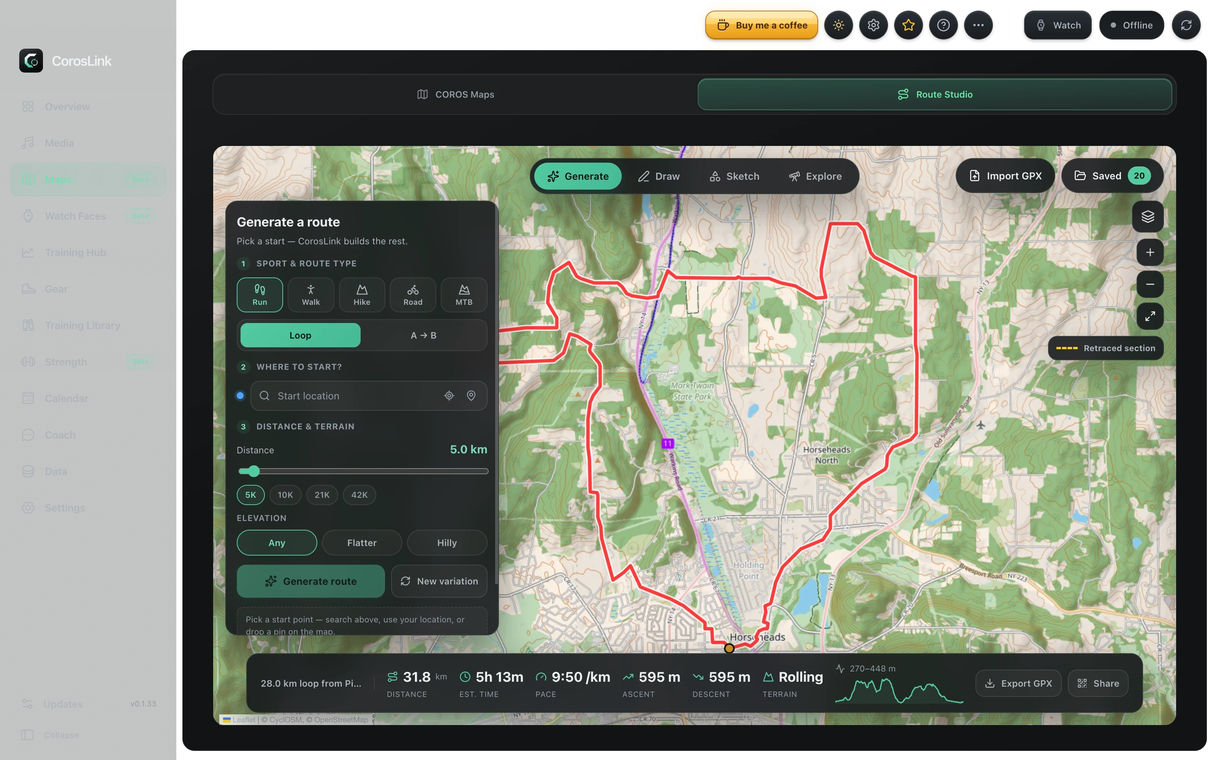Open Training Library in sidebar
The height and width of the screenshot is (760, 1216).
[88, 326]
